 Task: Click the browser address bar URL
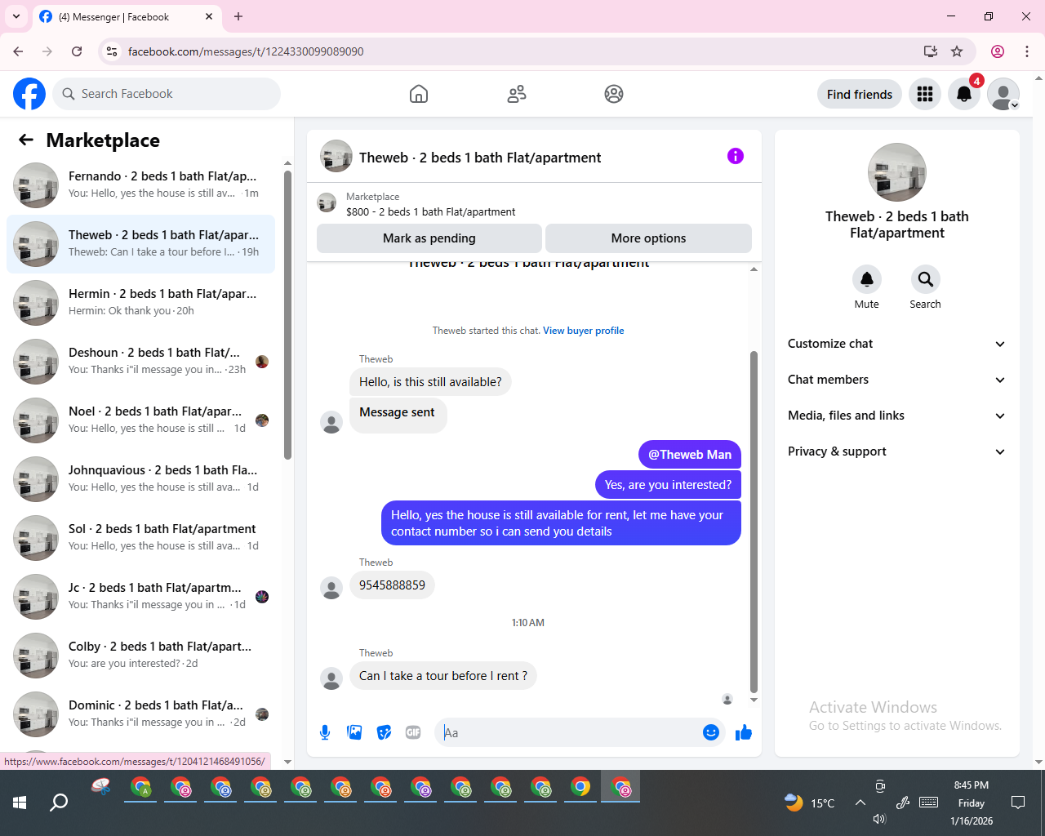click(x=246, y=51)
